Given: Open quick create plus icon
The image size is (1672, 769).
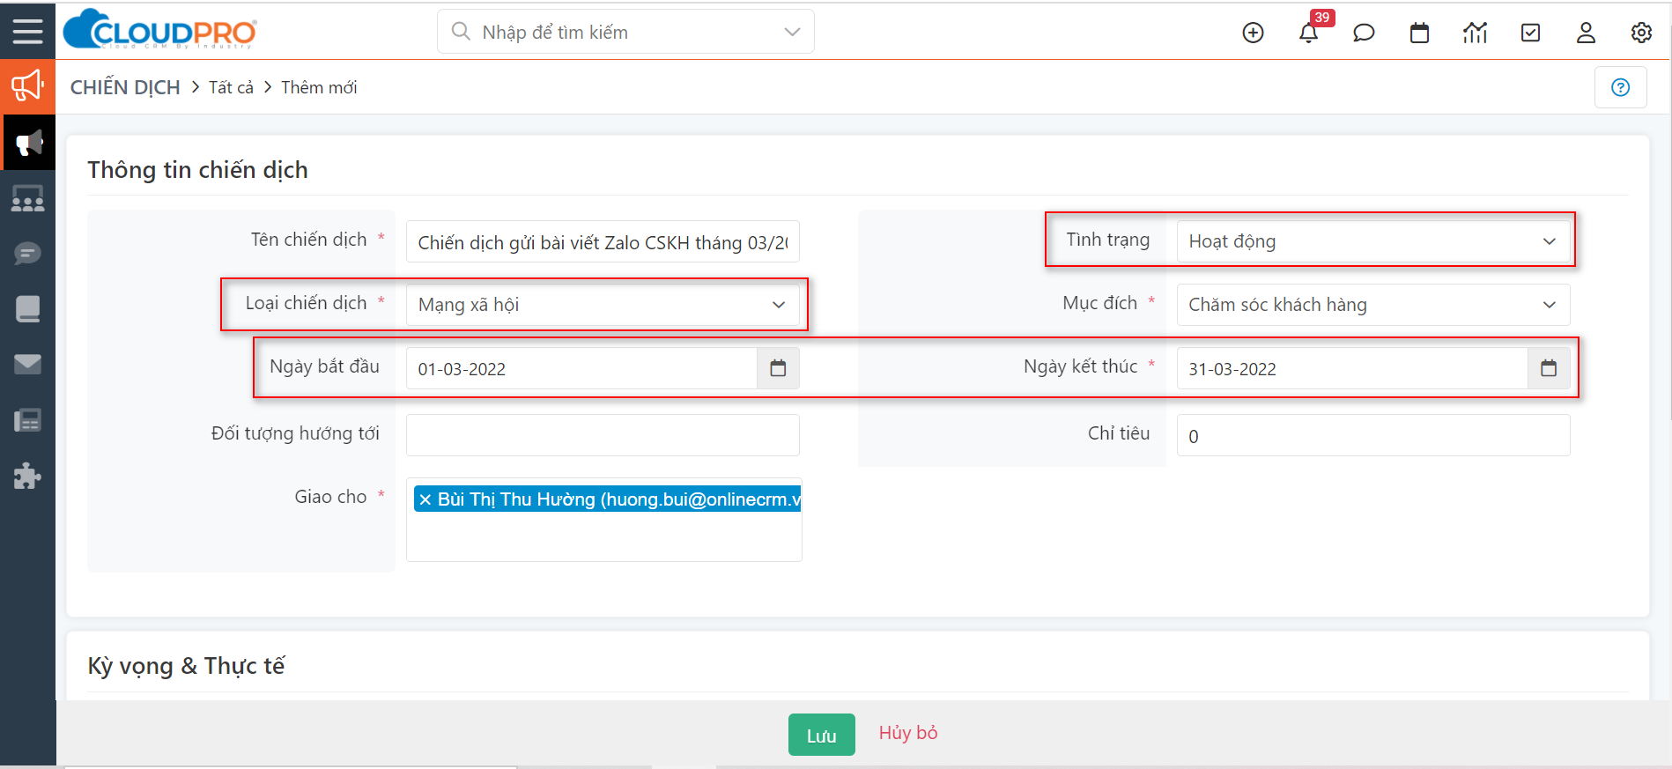Looking at the screenshot, I should (1253, 33).
